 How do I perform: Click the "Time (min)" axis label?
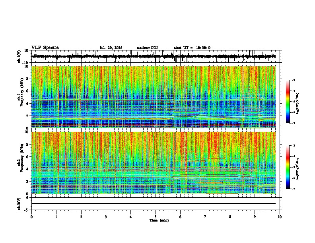point(159,220)
